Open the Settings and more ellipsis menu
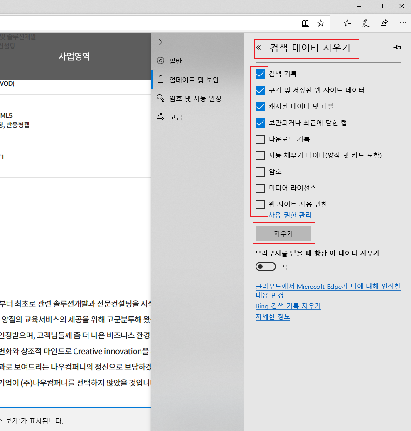The image size is (411, 431). tap(403, 23)
